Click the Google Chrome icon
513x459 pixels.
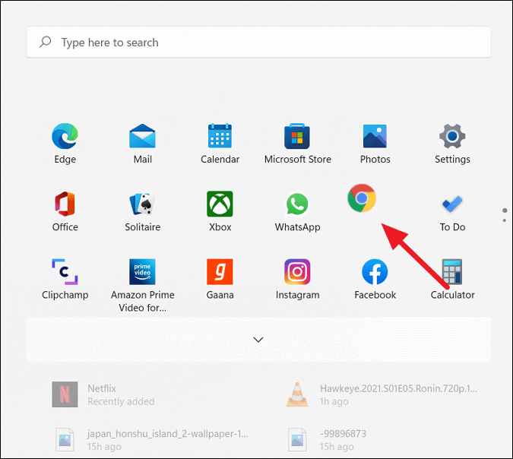362,198
